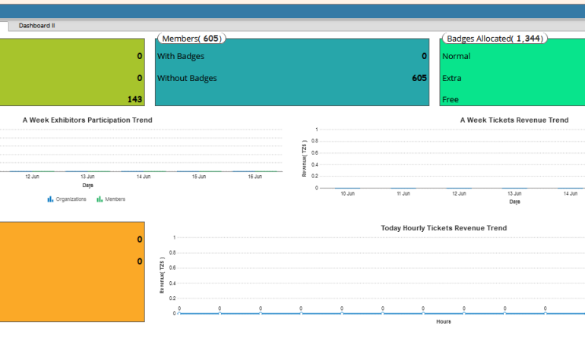
Task: Click the 12 Jun point in tickets revenue chart
Action: [459, 187]
